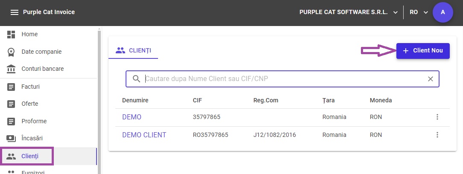Open more options for DEMO row
The image size is (463, 174).
tap(437, 117)
